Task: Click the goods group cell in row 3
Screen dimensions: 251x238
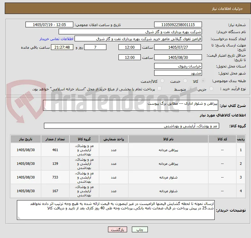Action: pyautogui.click(x=84, y=177)
